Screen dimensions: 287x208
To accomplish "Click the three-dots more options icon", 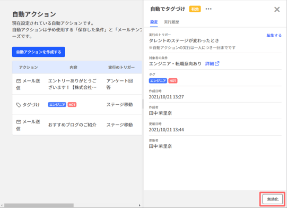I will 208,9.
